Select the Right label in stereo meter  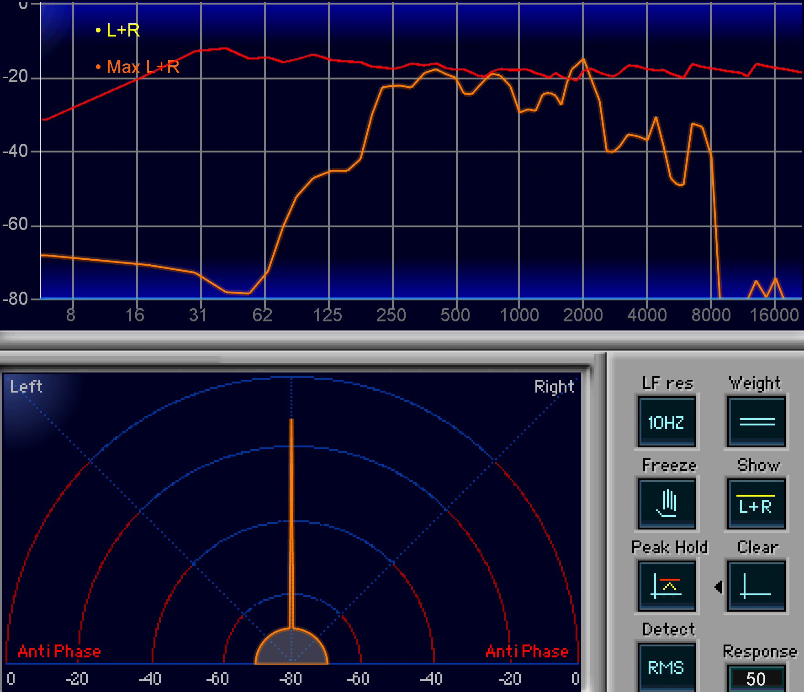point(554,387)
